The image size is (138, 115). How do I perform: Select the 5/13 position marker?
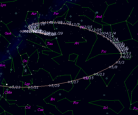(x=95, y=74)
